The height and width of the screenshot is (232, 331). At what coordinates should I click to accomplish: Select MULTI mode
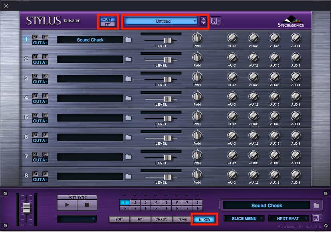[107, 20]
